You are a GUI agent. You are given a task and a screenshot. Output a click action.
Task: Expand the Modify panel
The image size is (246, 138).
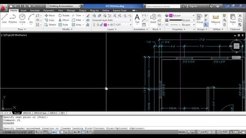click(x=68, y=29)
